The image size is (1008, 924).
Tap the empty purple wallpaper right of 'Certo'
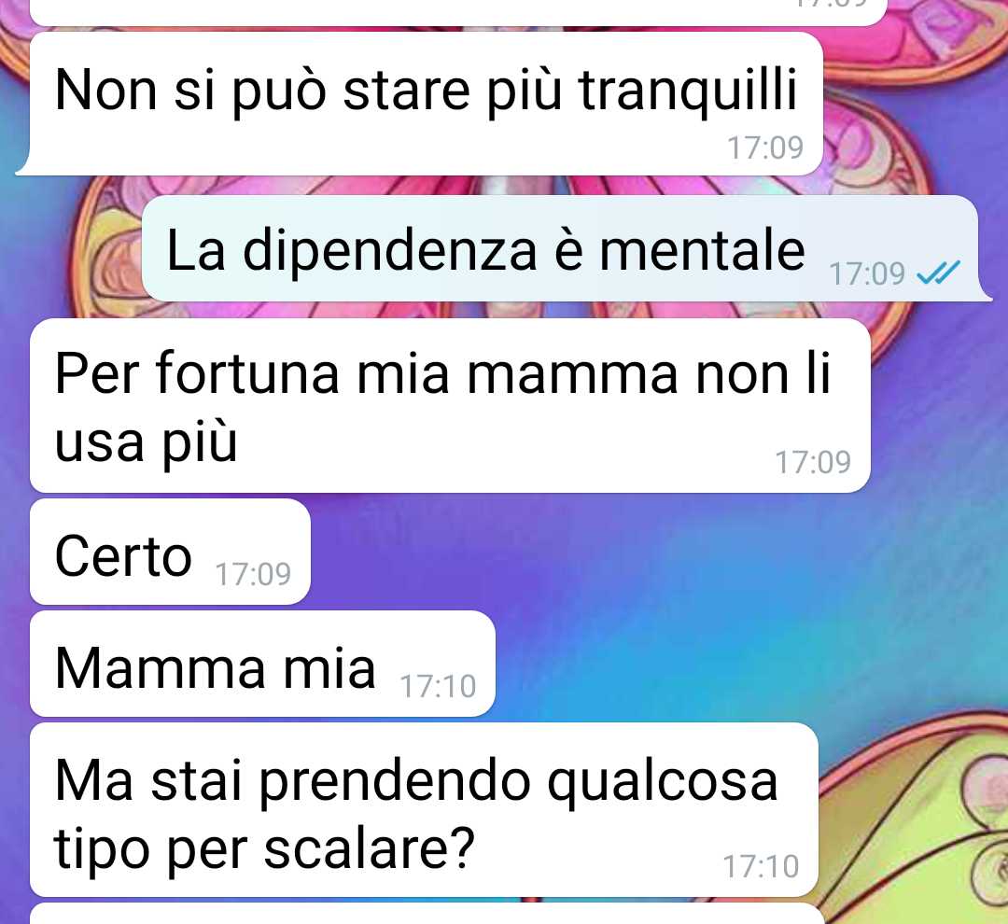coord(643,553)
